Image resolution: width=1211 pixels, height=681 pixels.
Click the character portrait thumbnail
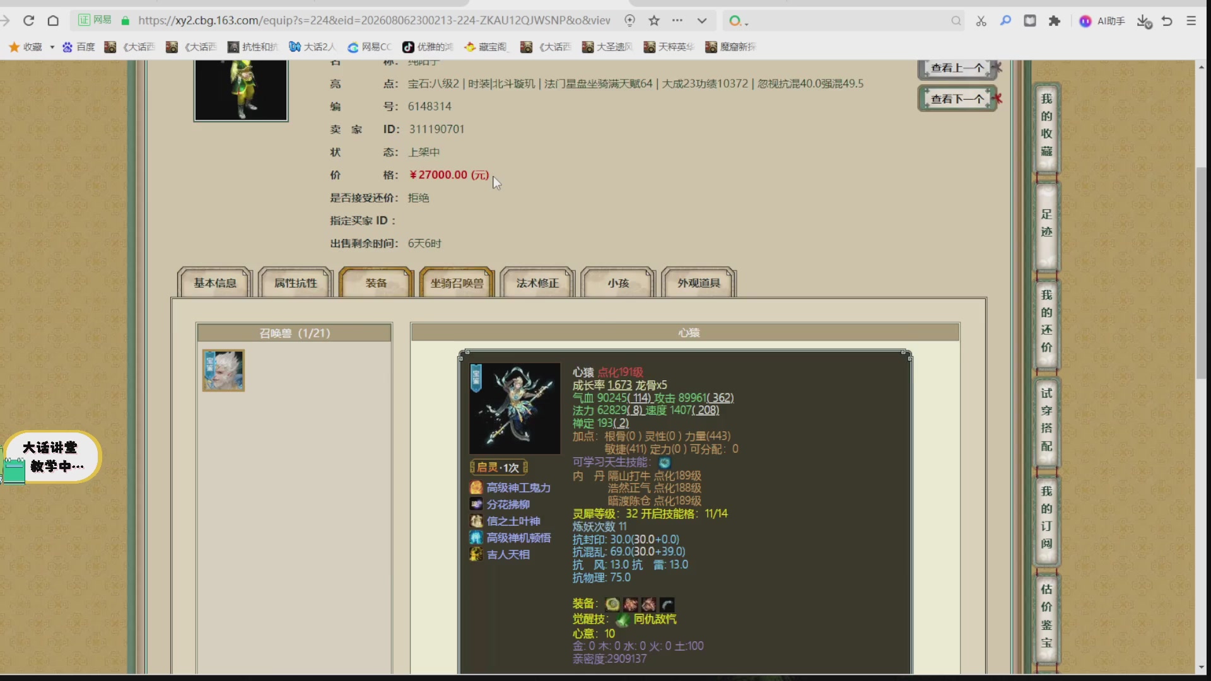[x=241, y=90]
